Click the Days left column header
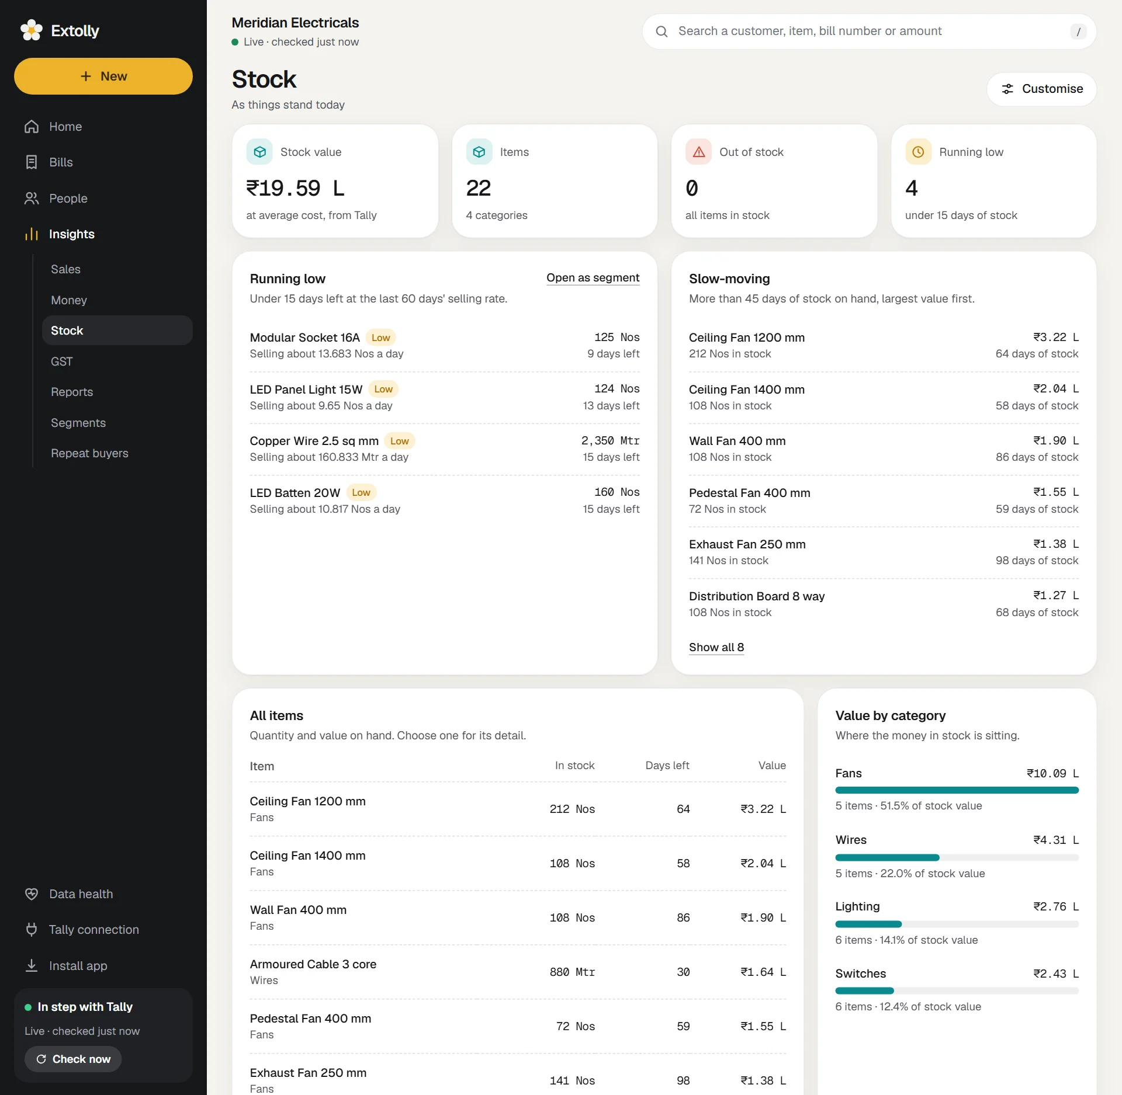 (x=667, y=765)
